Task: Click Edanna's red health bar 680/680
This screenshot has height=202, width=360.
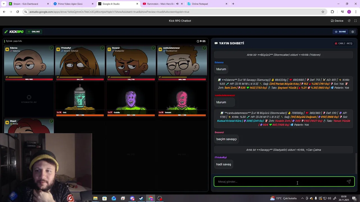Action: pyautogui.click(x=29, y=79)
